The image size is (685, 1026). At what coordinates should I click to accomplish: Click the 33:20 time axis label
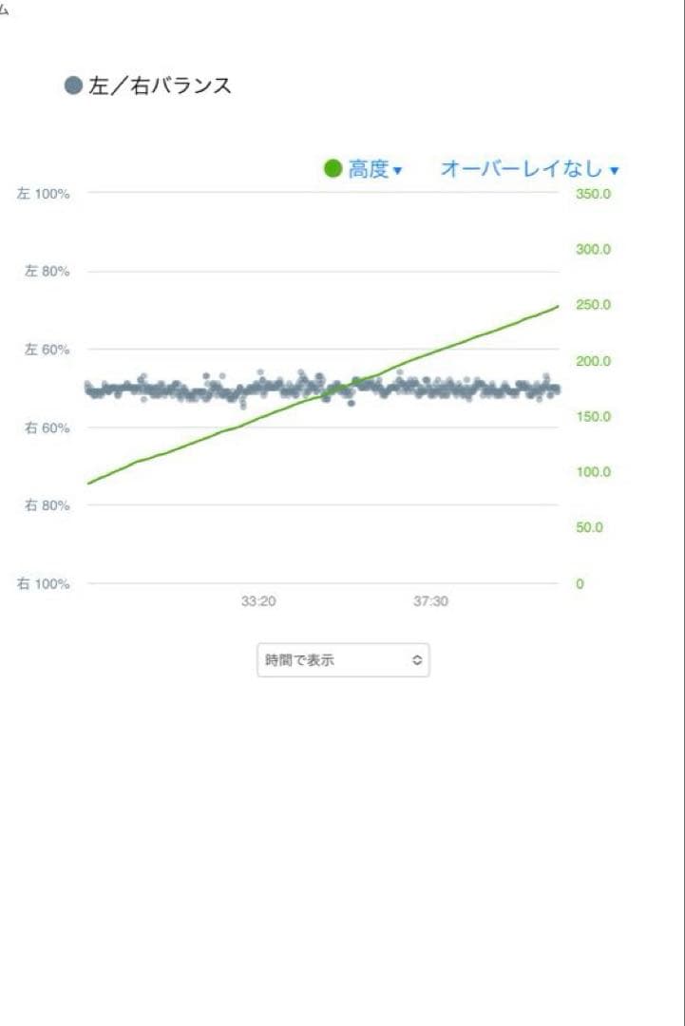(258, 602)
